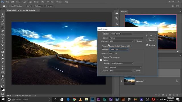Open the Filter menu

[x=42, y=2]
